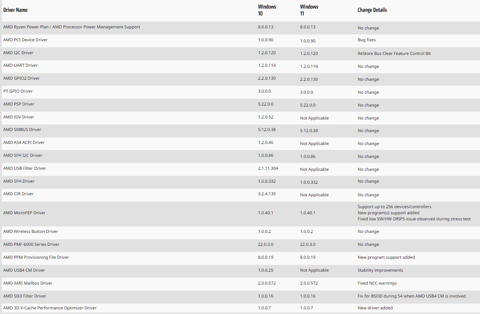Click the PT GPIO Driver entry
This screenshot has height=314, width=480.
18,91
